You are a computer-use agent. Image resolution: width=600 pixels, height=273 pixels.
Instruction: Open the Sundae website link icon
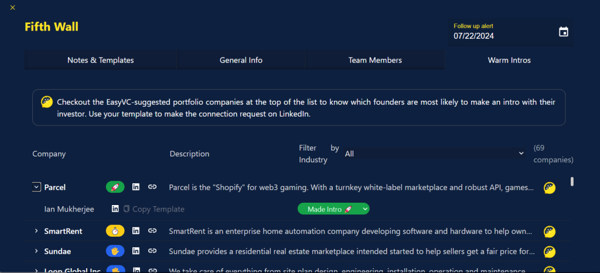click(152, 251)
